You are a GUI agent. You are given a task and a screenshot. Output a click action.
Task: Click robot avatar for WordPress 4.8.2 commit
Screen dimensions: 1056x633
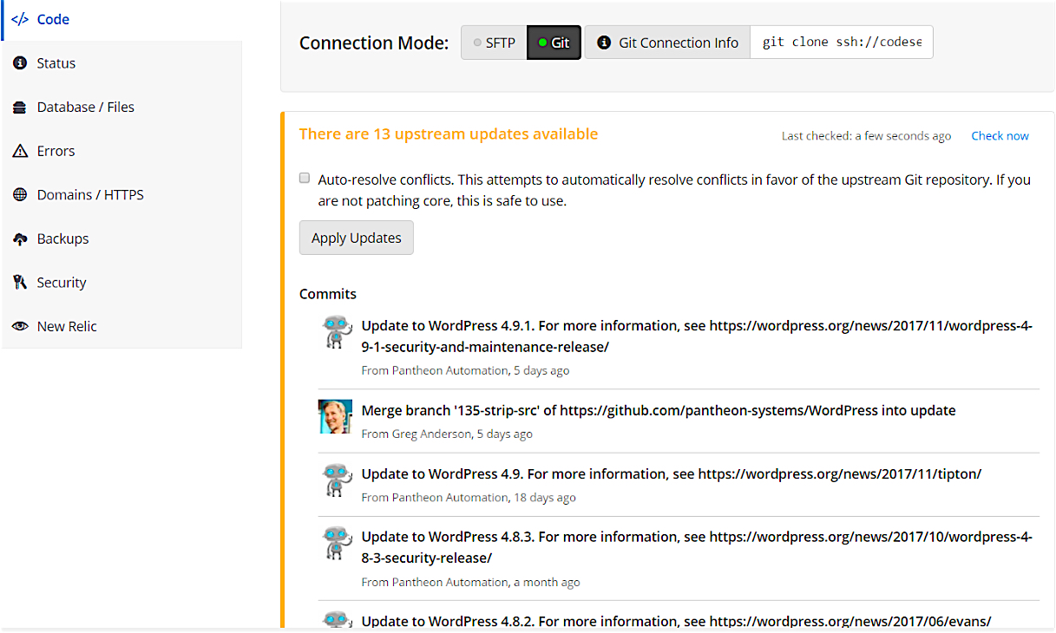[336, 620]
